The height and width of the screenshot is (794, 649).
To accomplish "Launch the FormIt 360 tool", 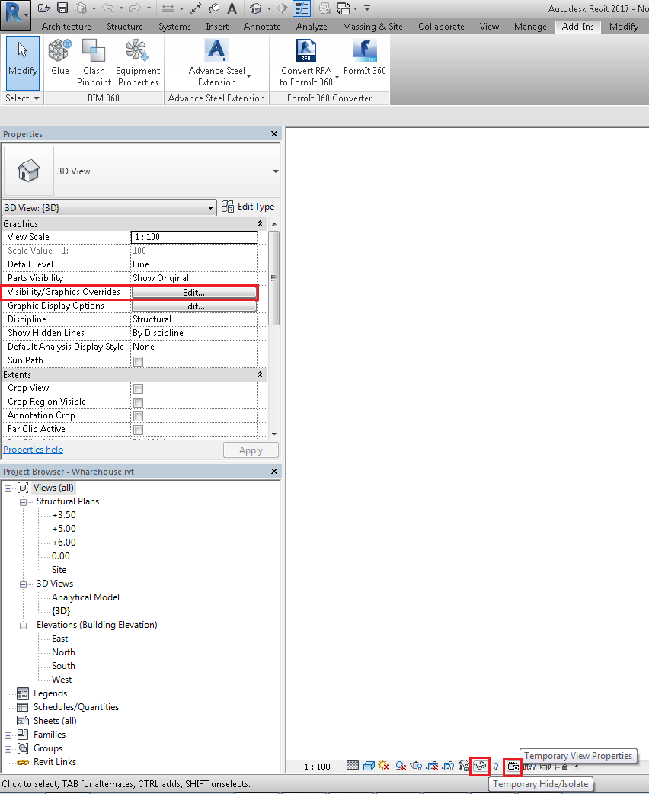I will coord(365,58).
